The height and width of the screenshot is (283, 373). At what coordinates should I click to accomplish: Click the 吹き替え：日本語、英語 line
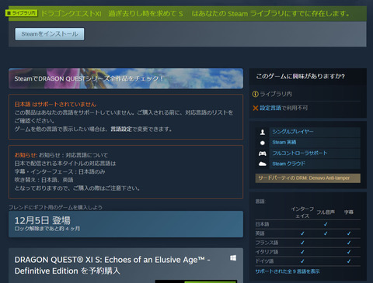[44, 180]
